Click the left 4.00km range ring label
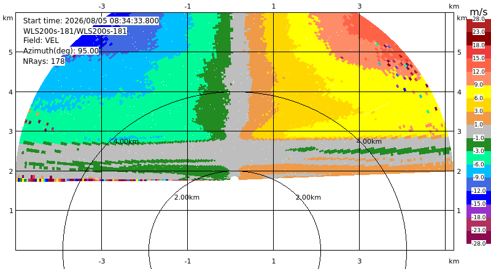The height and width of the screenshot is (269, 491). tap(126, 141)
